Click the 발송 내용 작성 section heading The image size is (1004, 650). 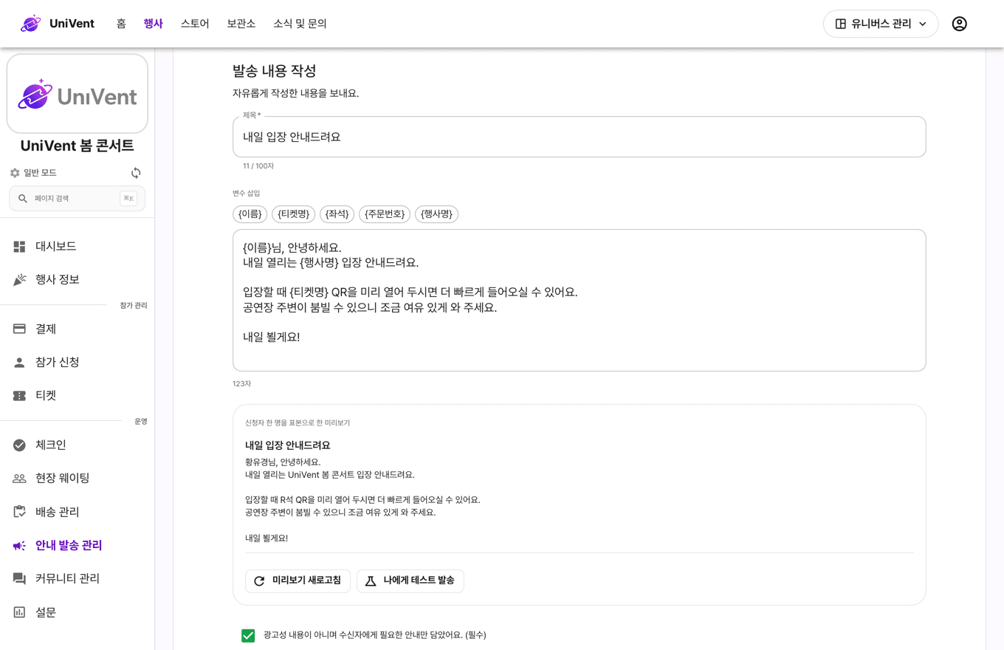coord(275,71)
